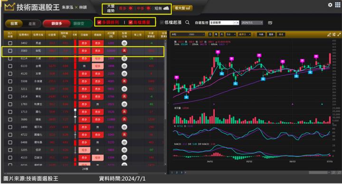The image size is (342, 185).
Task: Check the watchlist box for stock 6133
Action: [10, 66]
